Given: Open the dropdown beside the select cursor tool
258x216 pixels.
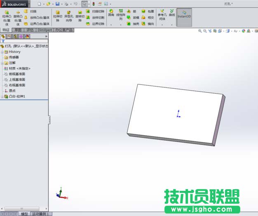Looking at the screenshot, I should pos(89,4).
